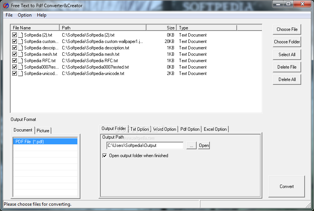This screenshot has height=211, width=314.
Task: Open the Option menu
Action: [x=25, y=15]
